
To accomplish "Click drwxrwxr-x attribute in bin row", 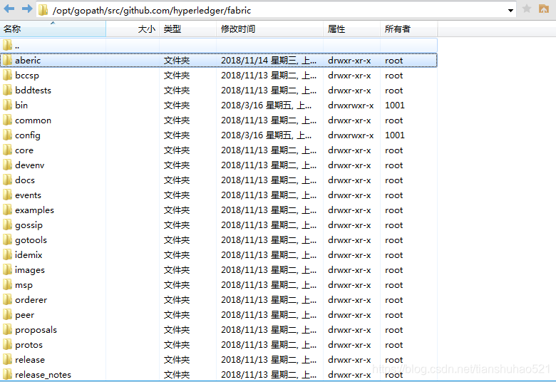I will (351, 105).
